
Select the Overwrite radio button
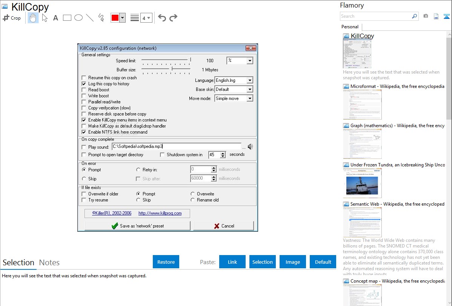tap(192, 194)
